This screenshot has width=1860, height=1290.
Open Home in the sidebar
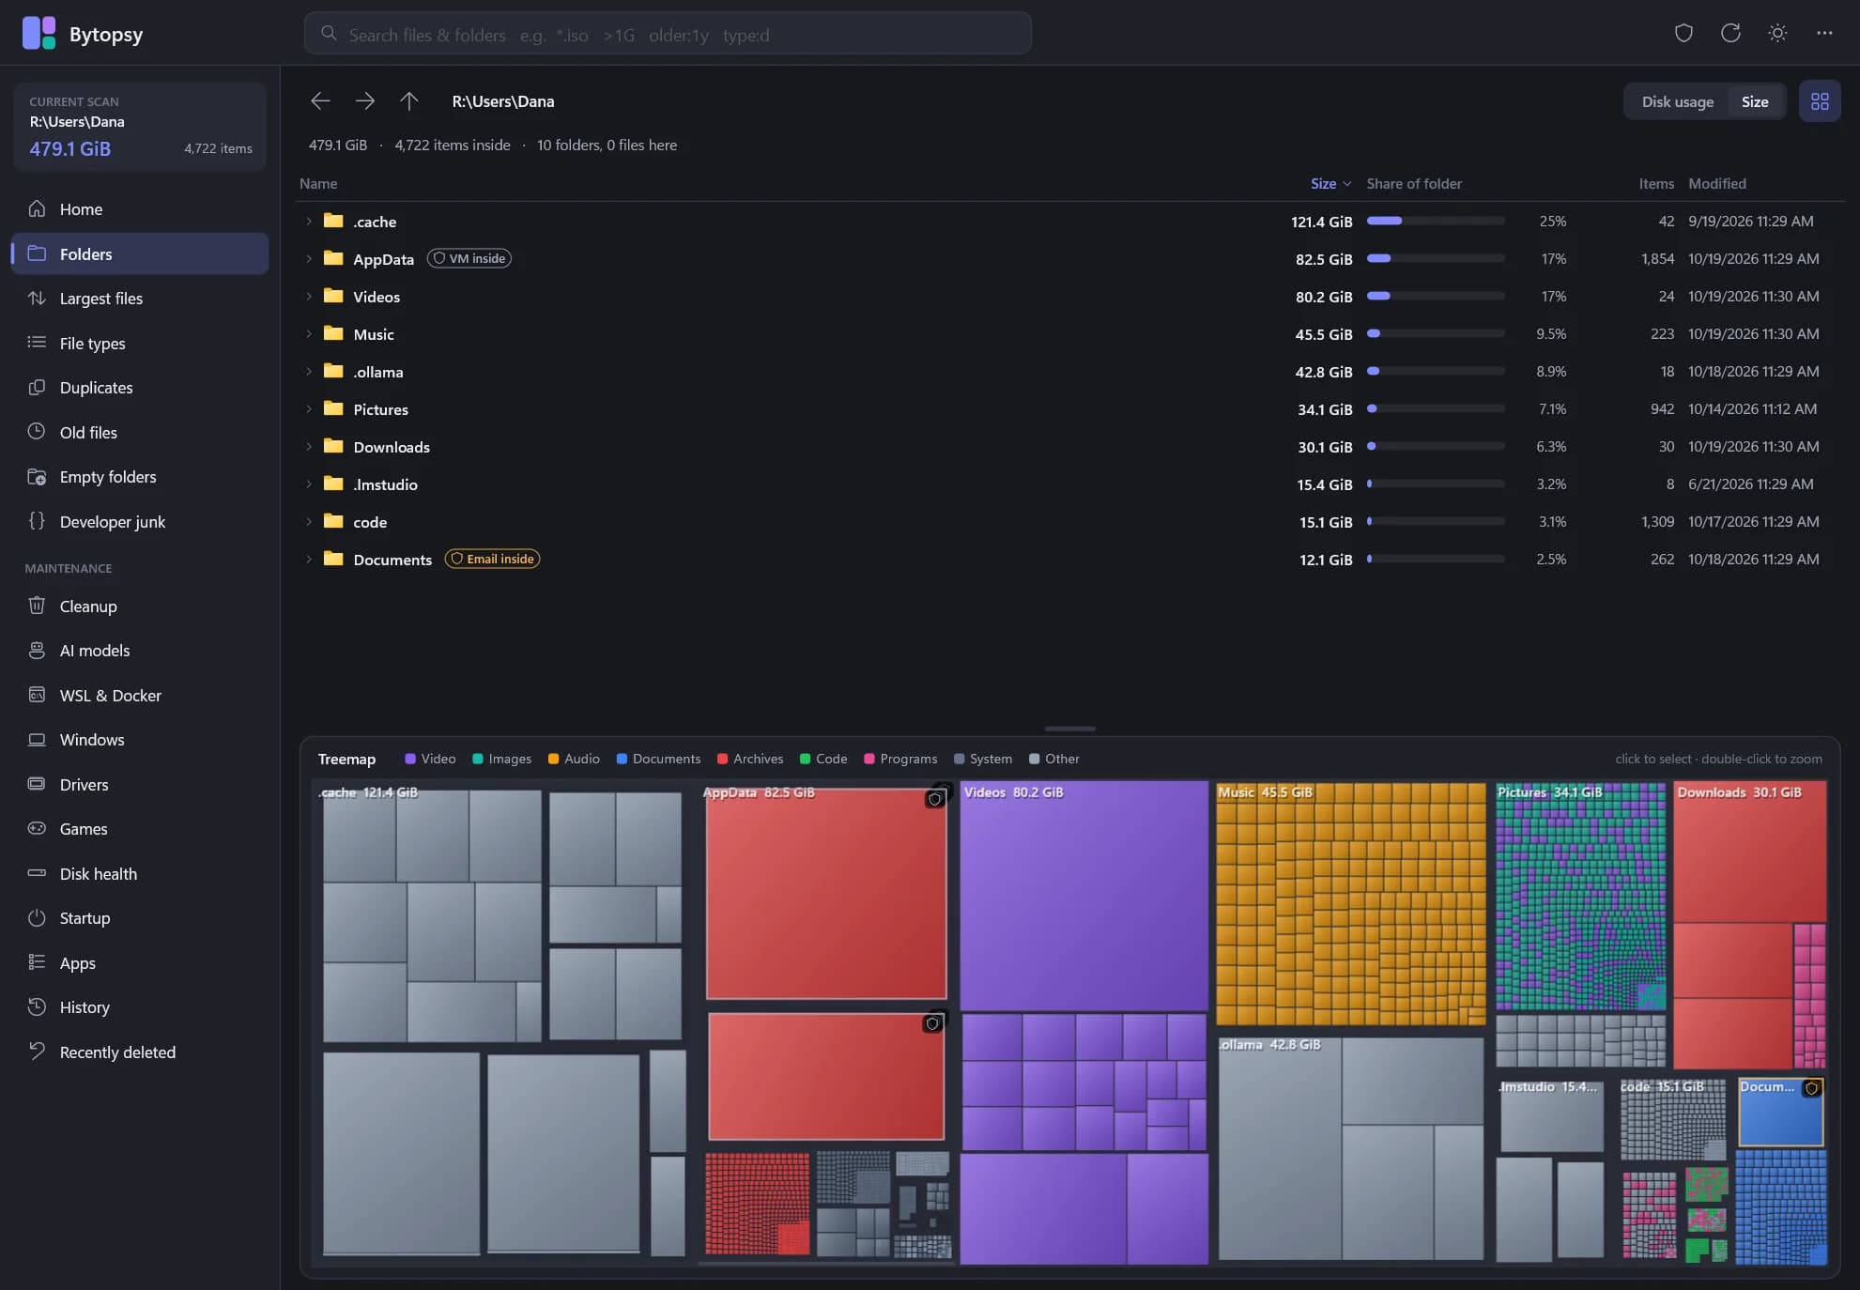[x=140, y=209]
